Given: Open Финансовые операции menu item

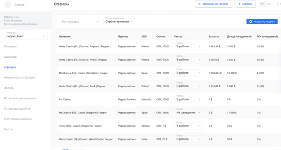Looking at the screenshot, I should point(19,78).
